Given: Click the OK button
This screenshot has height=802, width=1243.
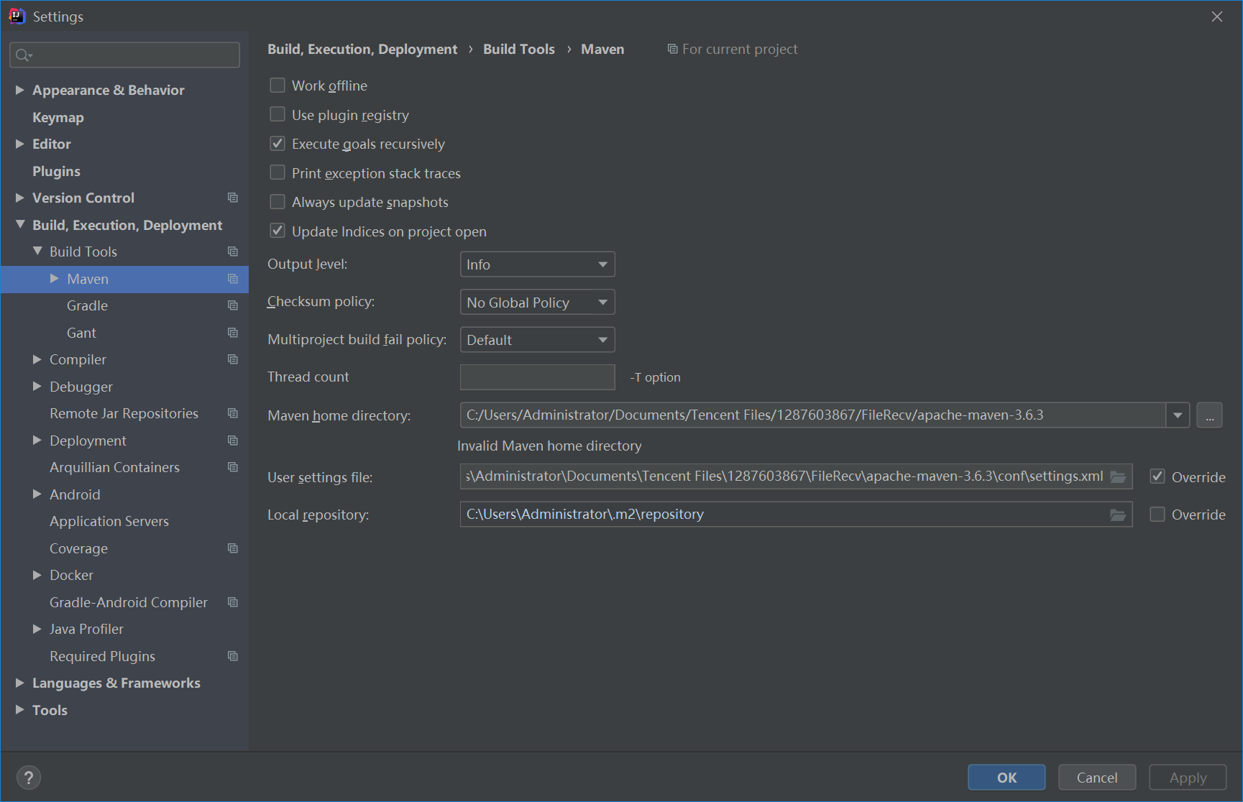Looking at the screenshot, I should (1006, 778).
